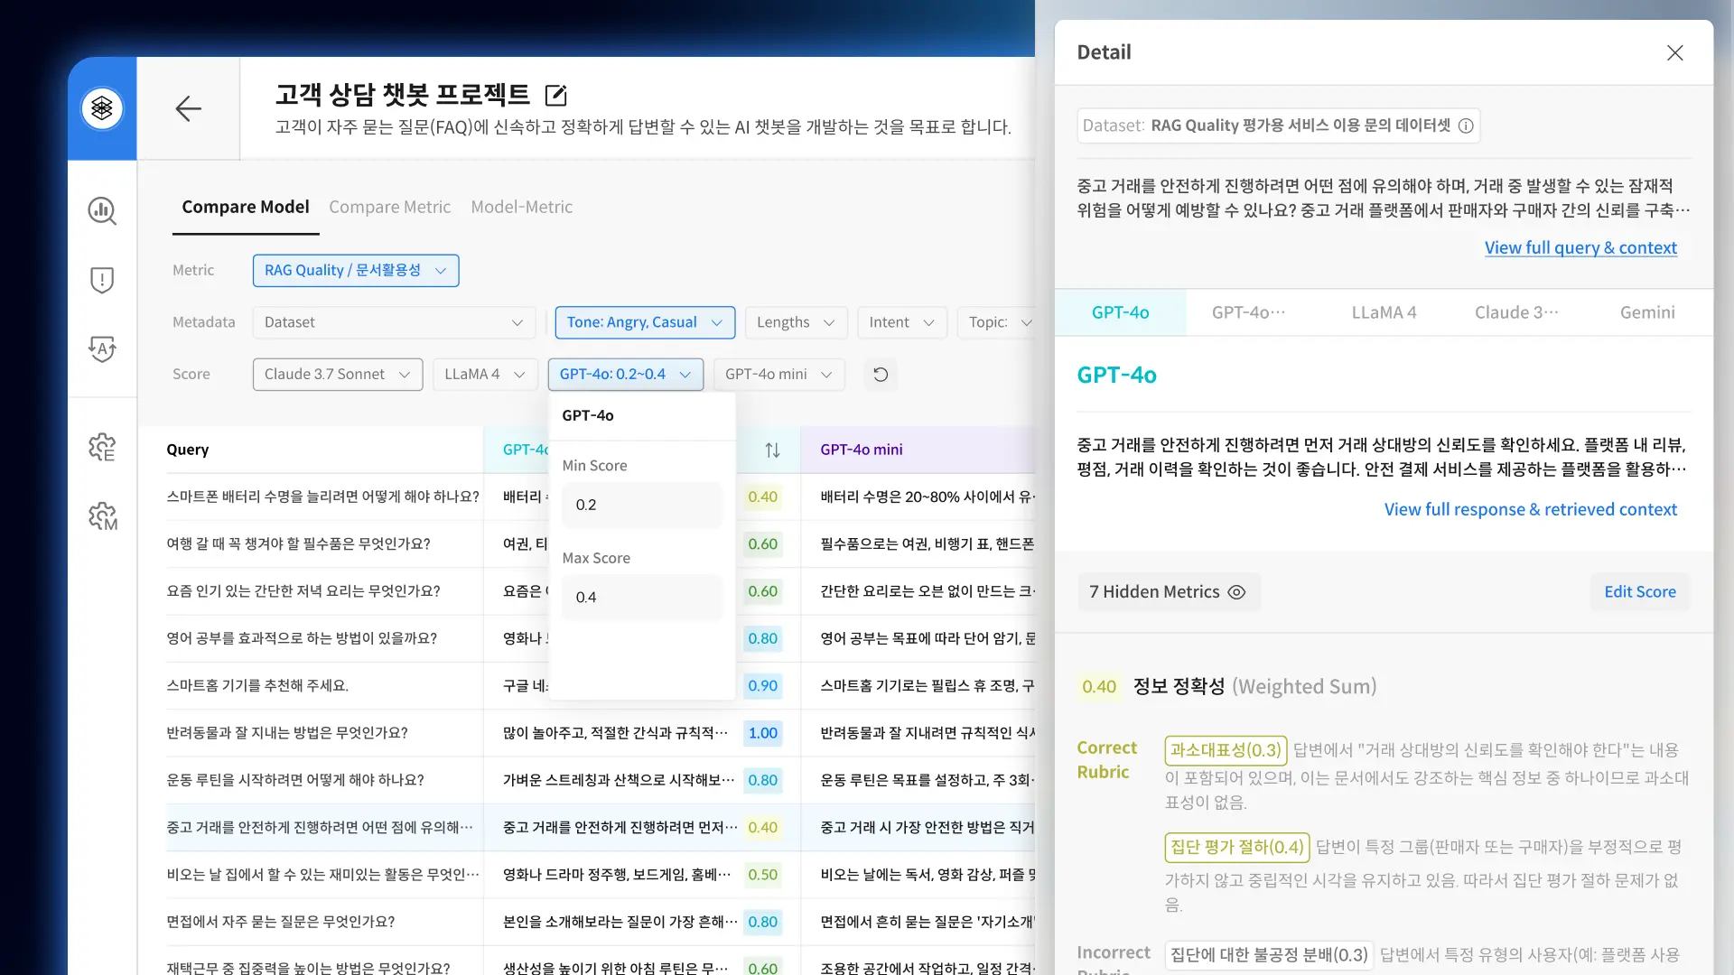Click the 집단에 대한 불공정 분배(0.3) tag
Viewport: 1734px width, 975px height.
point(1269,954)
